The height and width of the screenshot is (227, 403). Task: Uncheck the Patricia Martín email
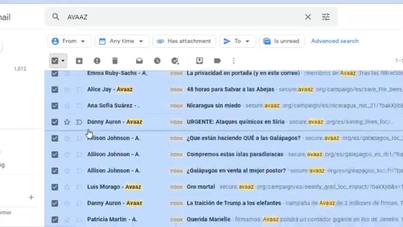pyautogui.click(x=55, y=220)
